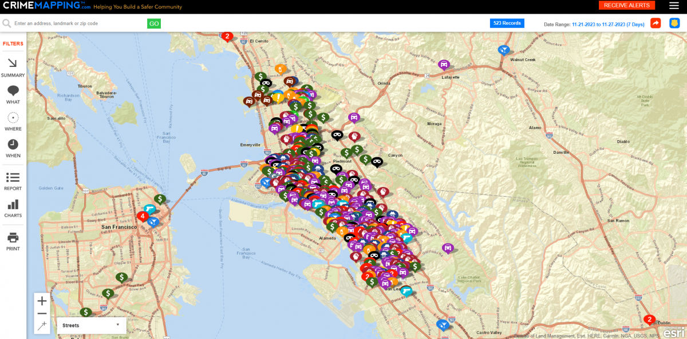This screenshot has height=339, width=687.
Task: Click the Print icon in the sidebar
Action: [13, 241]
